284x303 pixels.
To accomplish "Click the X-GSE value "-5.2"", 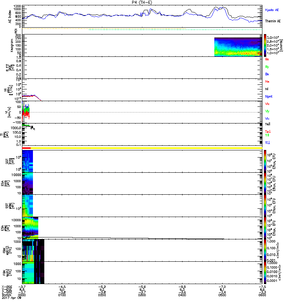I will click(x=102, y=287).
